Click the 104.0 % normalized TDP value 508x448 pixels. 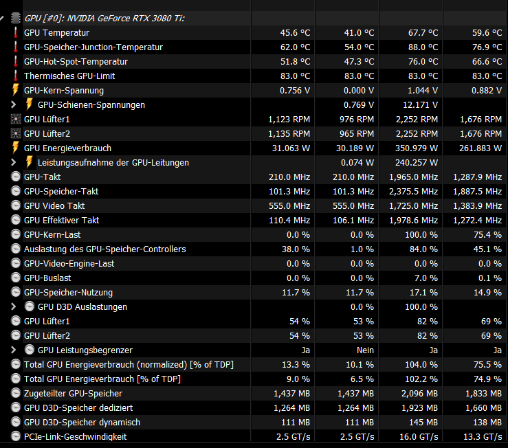click(421, 364)
